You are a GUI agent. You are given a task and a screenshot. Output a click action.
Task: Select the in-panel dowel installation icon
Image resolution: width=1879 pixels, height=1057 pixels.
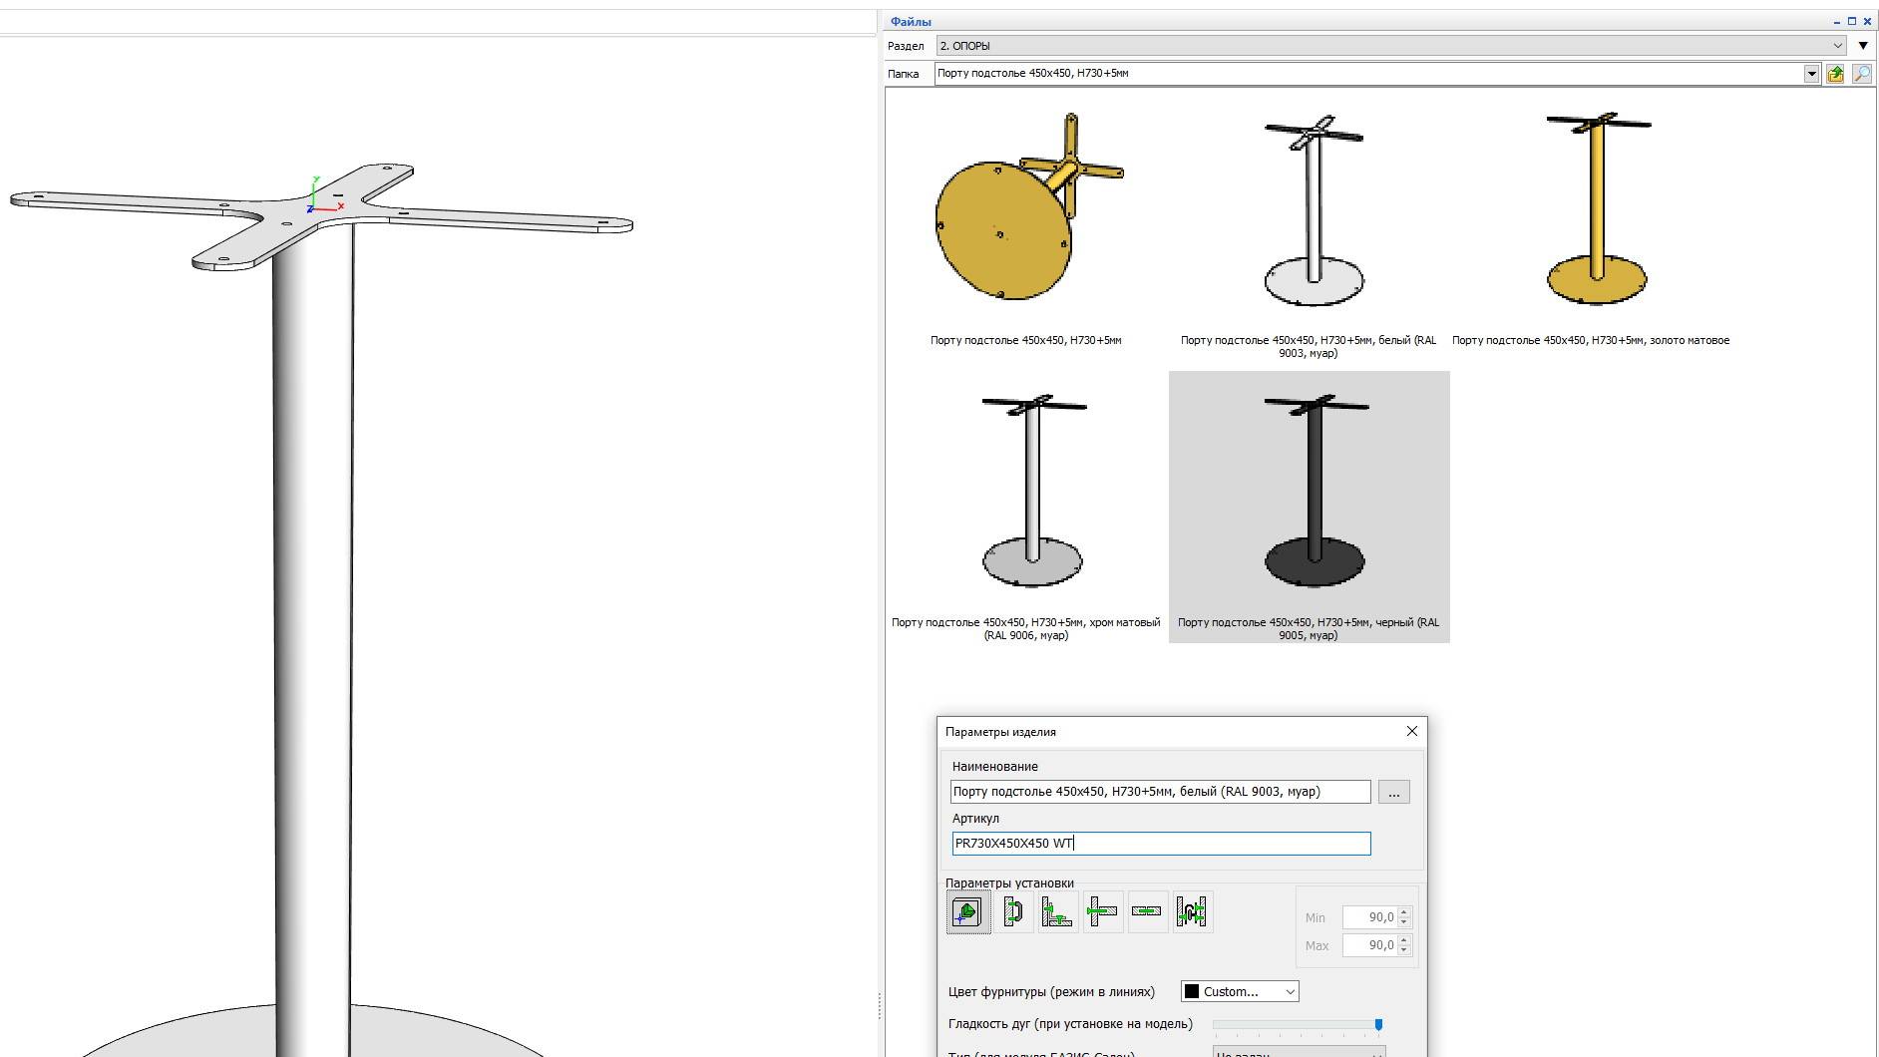1147,912
